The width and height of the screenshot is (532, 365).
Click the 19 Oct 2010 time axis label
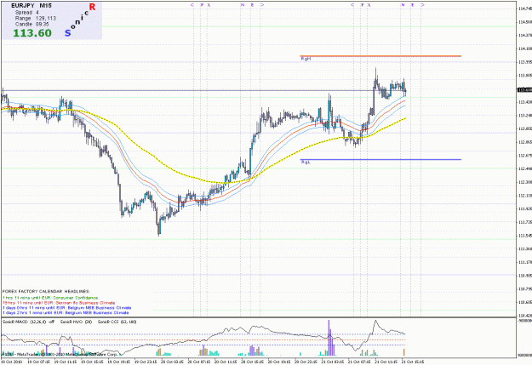point(12,362)
